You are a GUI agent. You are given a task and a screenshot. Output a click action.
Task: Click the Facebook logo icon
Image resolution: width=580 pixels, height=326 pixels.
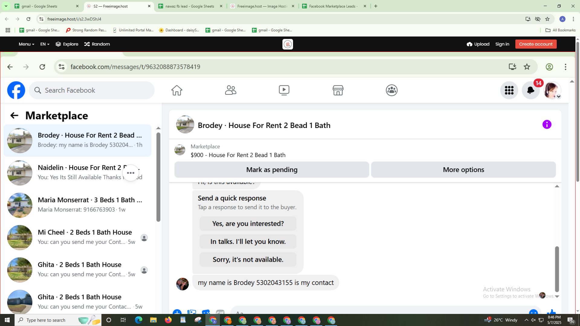(x=16, y=90)
